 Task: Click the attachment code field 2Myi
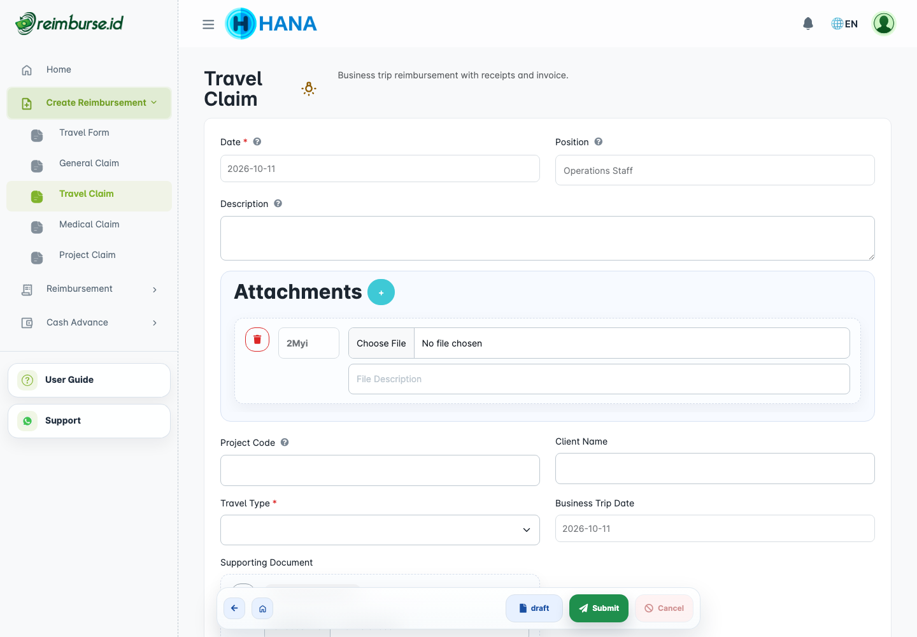(309, 343)
